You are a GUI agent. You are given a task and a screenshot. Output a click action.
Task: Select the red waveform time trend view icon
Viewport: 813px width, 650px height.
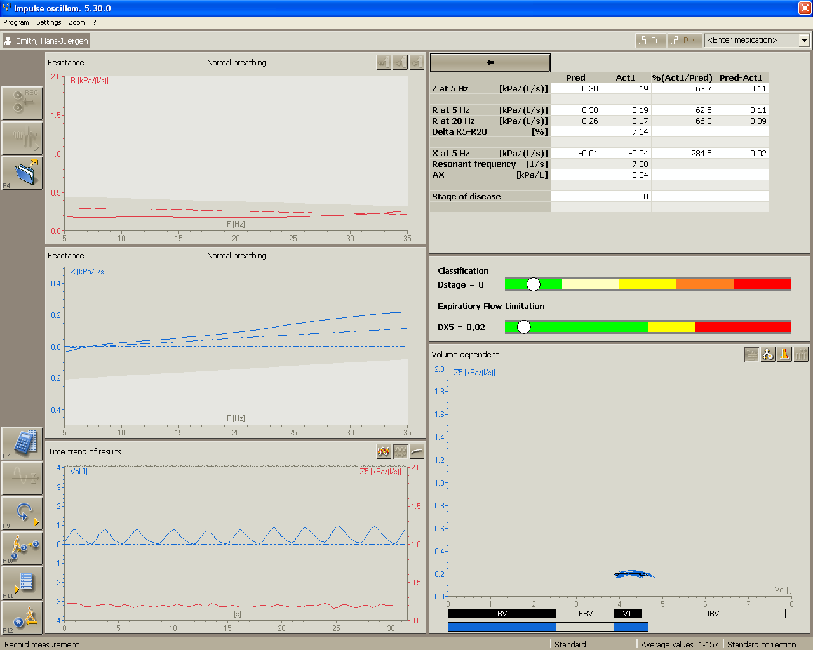pyautogui.click(x=384, y=451)
